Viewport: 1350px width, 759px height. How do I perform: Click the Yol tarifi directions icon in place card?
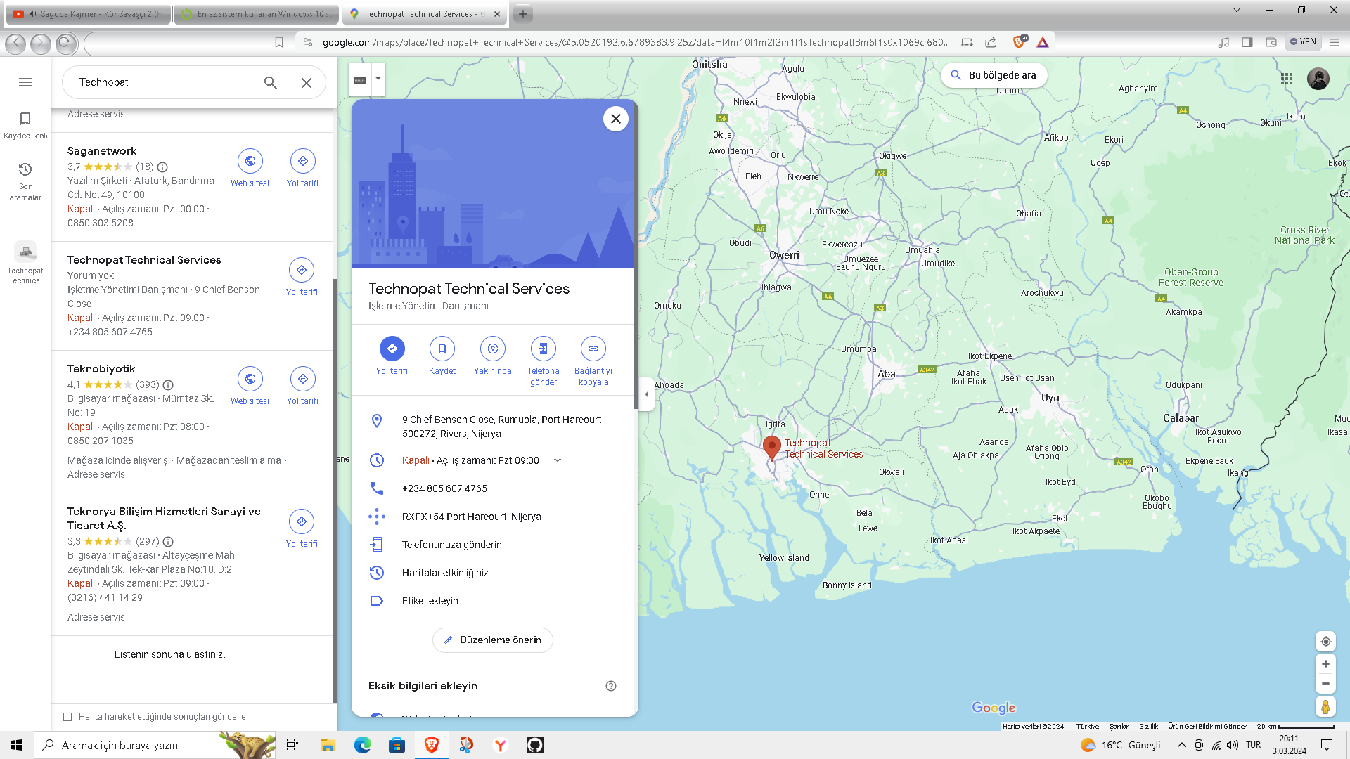pos(392,349)
